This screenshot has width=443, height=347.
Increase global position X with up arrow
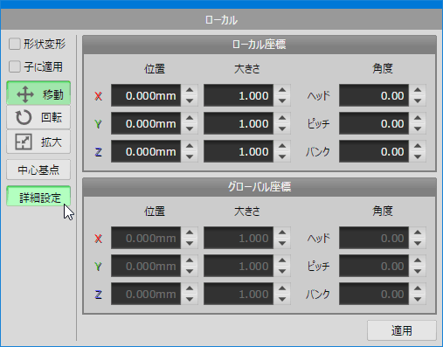190,232
